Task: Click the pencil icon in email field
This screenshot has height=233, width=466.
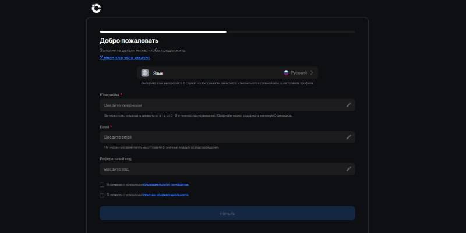Action: pos(348,137)
